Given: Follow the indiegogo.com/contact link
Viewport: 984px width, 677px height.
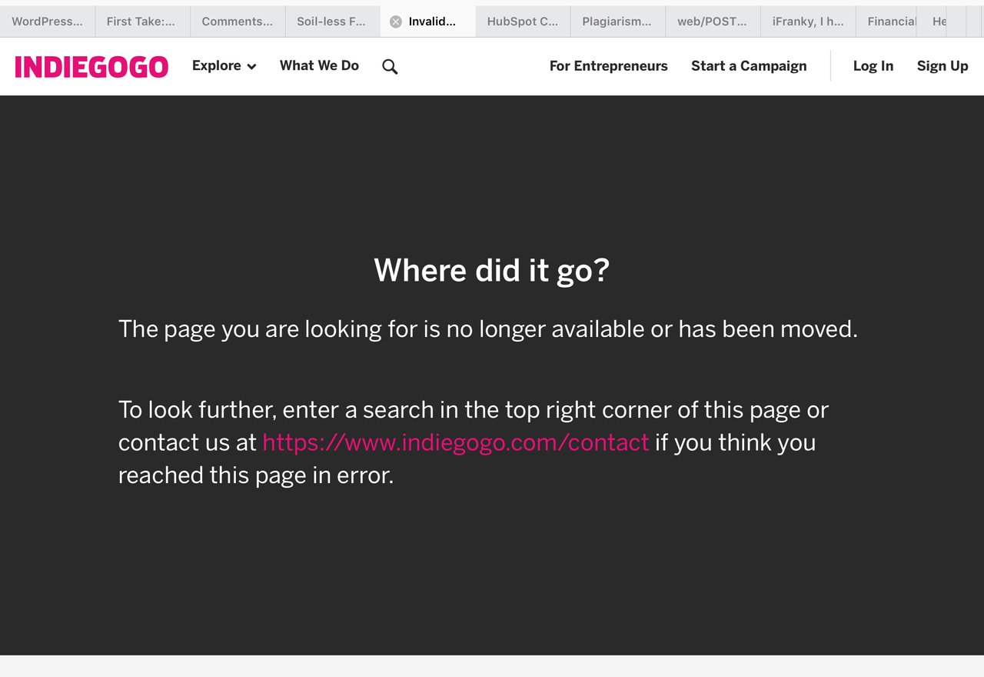Looking at the screenshot, I should (456, 442).
